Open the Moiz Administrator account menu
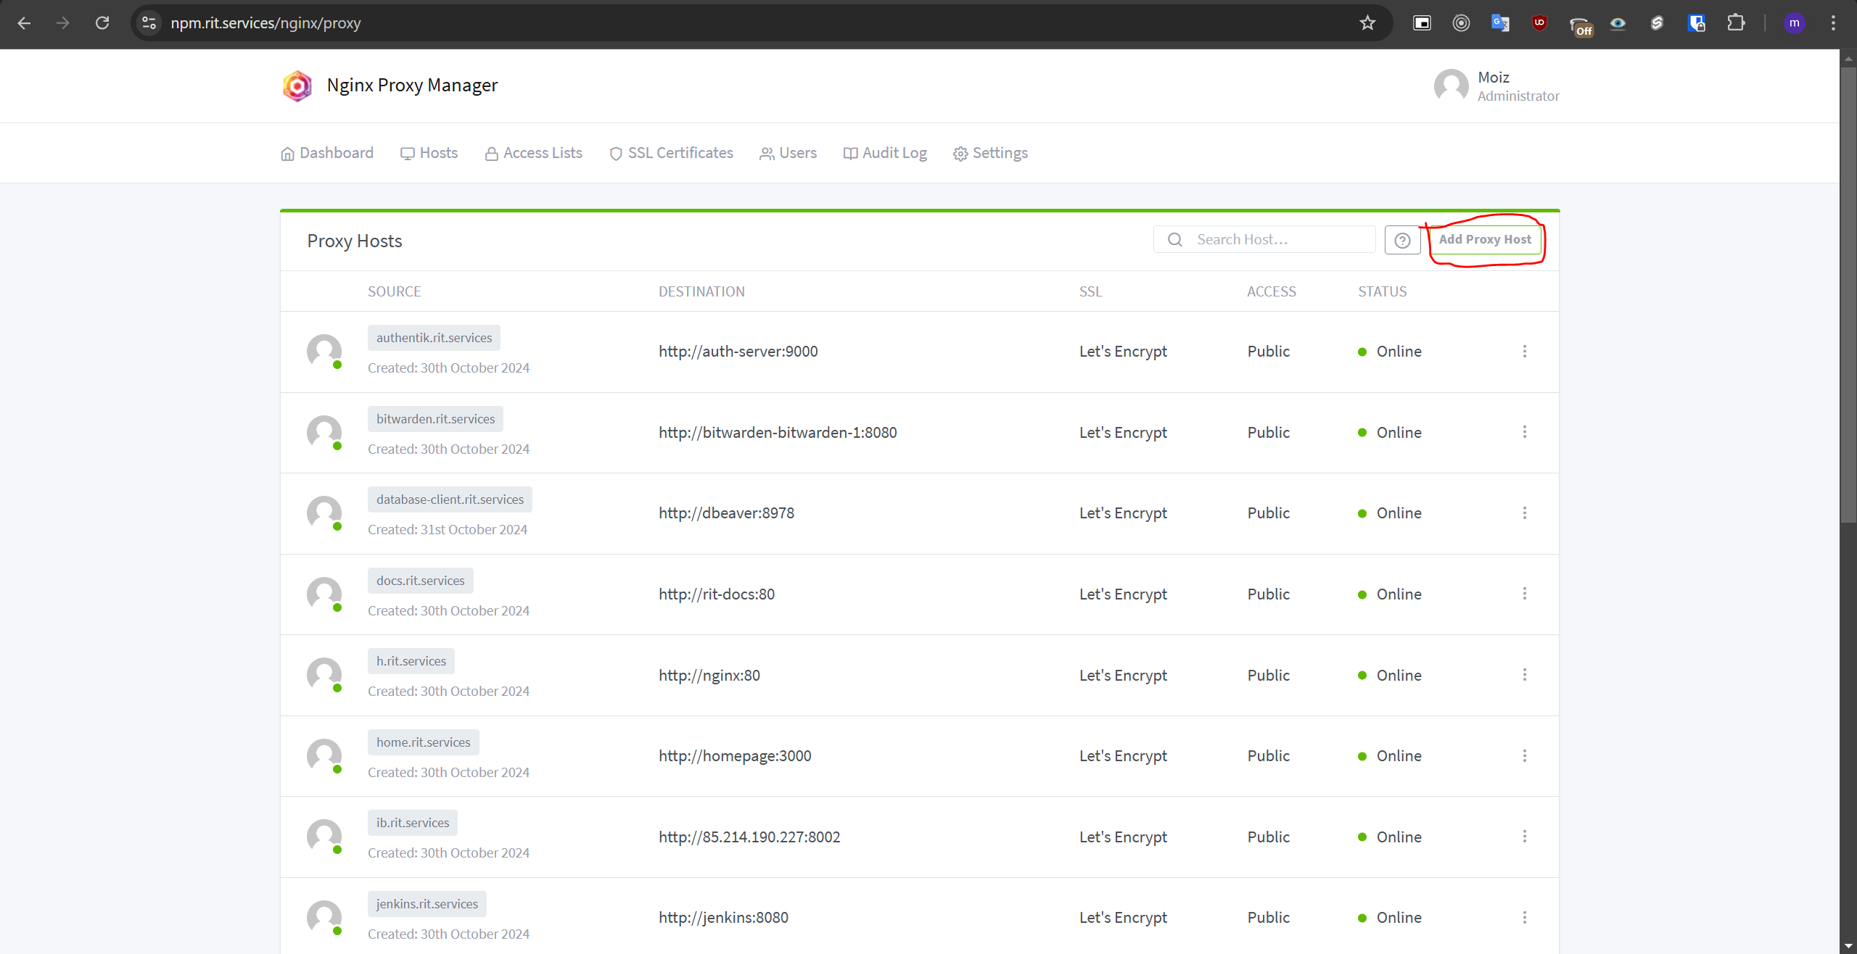The image size is (1857, 954). (x=1497, y=86)
